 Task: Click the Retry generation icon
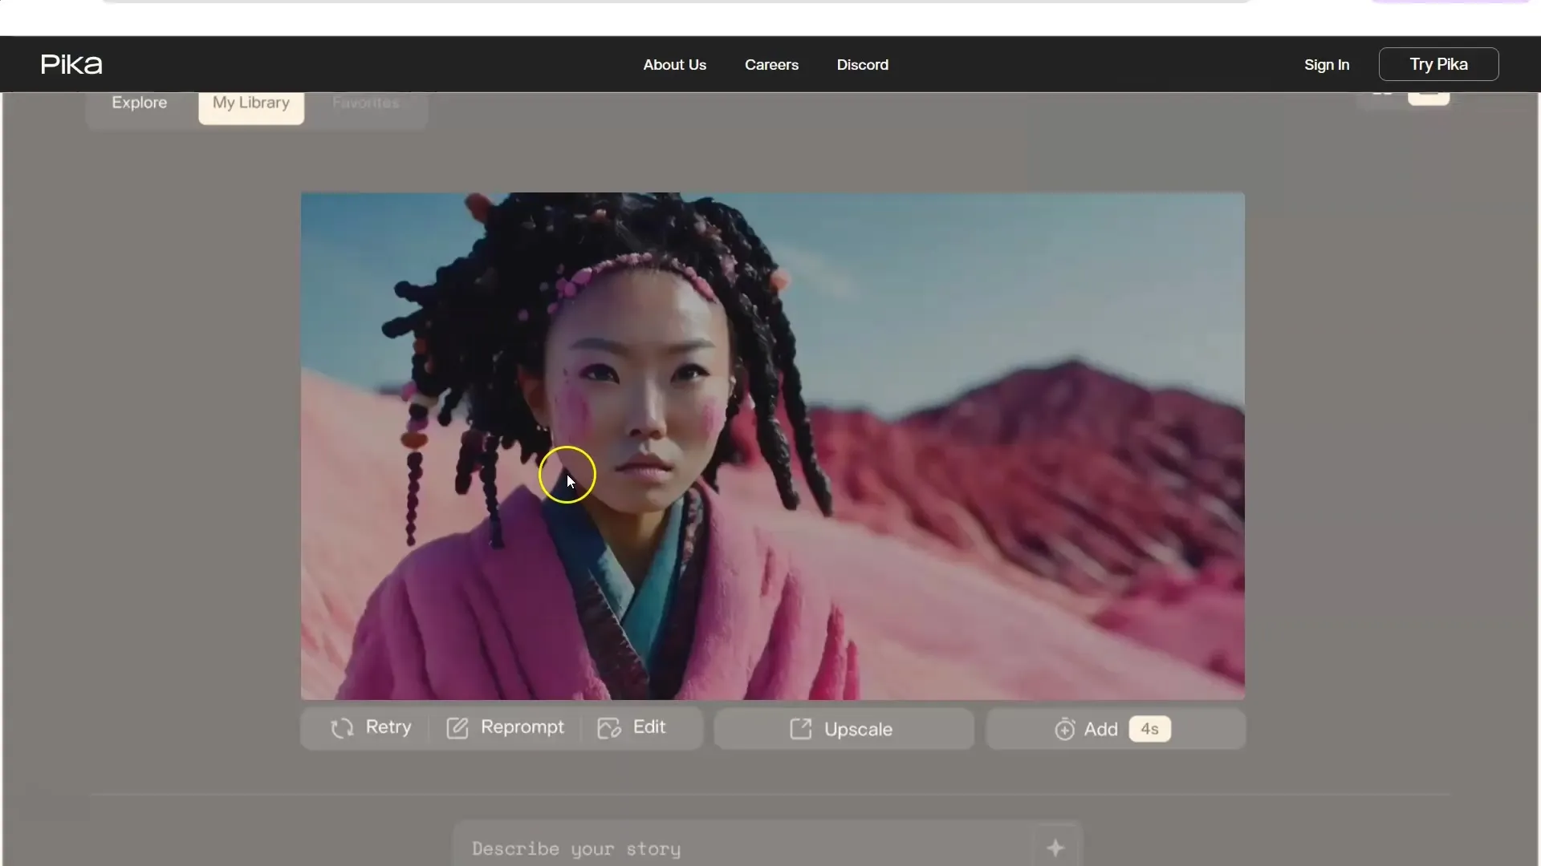[x=342, y=729]
